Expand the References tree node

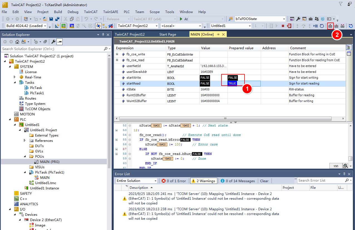[x=24, y=140]
